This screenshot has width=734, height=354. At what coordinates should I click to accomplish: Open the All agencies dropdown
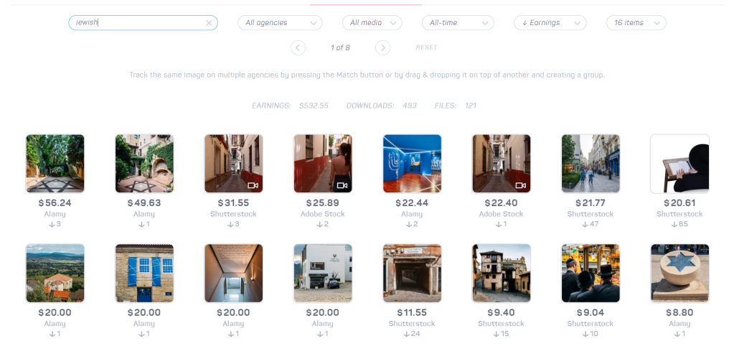click(280, 22)
